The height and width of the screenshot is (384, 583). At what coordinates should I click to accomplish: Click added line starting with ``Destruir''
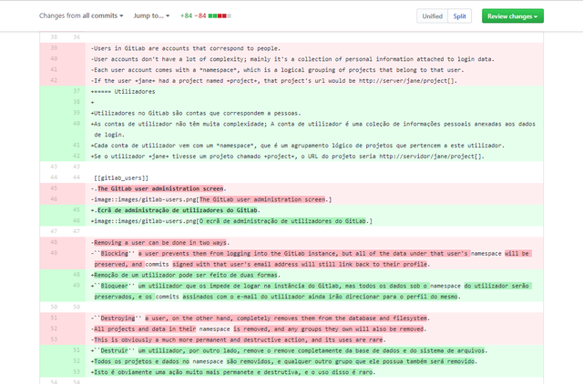[x=289, y=350]
